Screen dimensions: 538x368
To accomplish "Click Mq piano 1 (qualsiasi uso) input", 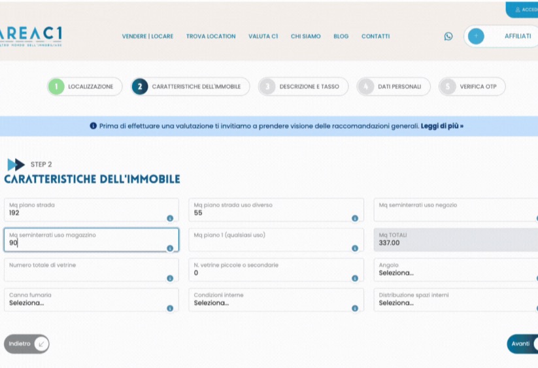I will point(277,240).
